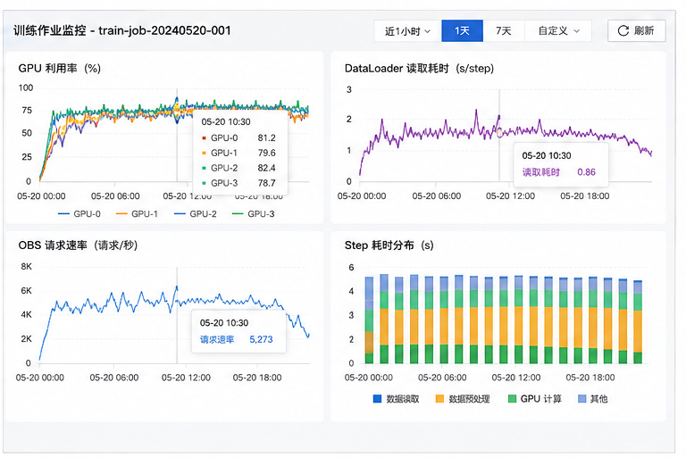Toggle the light blue 其他 legend item

[593, 398]
